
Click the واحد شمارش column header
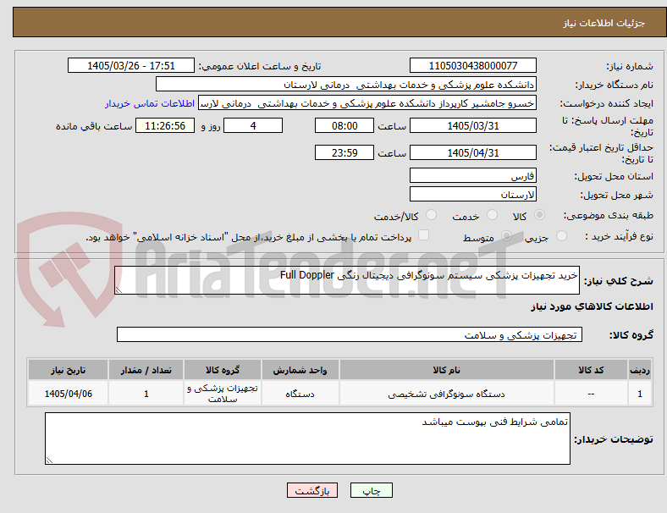tap(300, 370)
